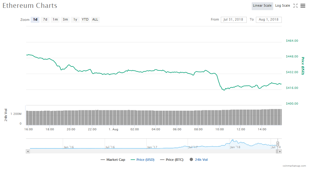Click the navigator scrollbar left arrow
The image size is (309, 169).
click(x=28, y=151)
